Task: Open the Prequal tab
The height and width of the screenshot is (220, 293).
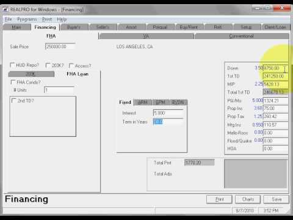Action: [x=160, y=27]
